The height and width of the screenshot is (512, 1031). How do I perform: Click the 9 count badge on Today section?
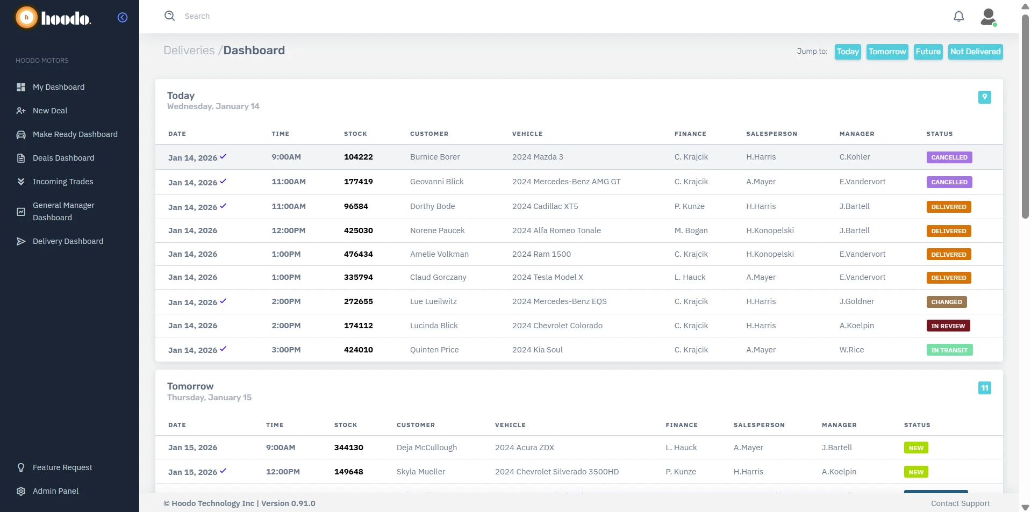point(984,97)
